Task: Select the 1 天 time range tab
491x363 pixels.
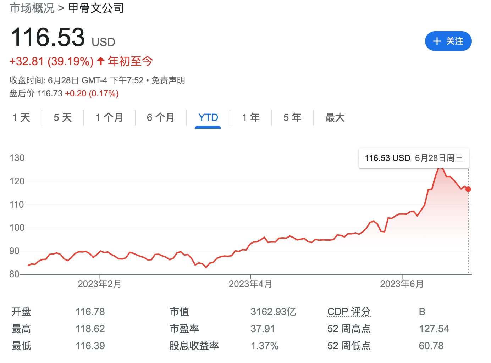Action: pos(21,118)
